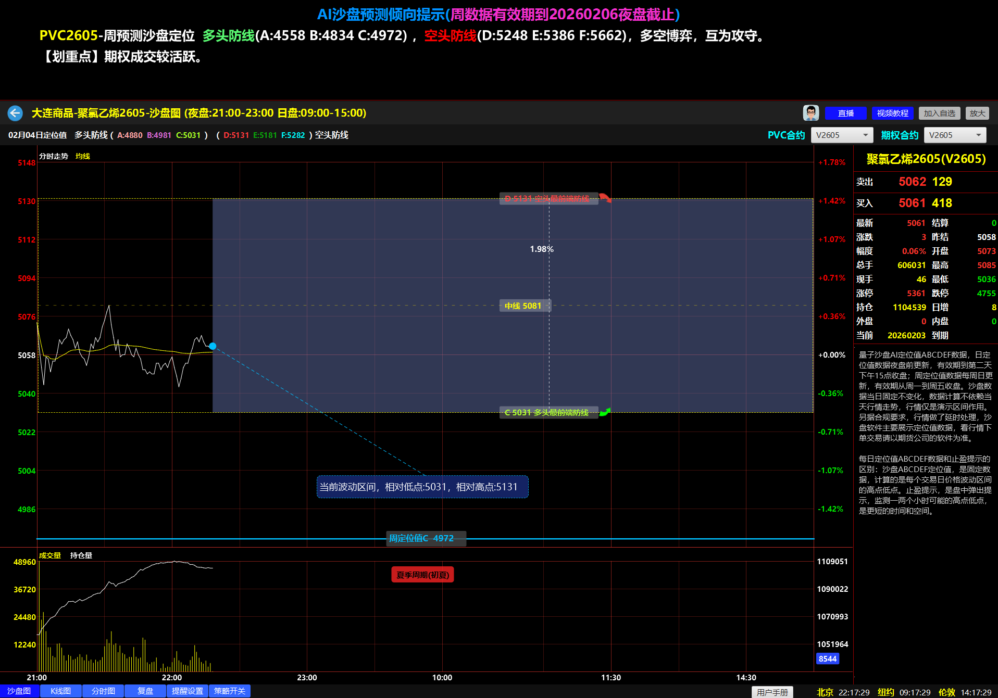998x698 pixels.
Task: Toggle the 均线 average line display
Action: pyautogui.click(x=83, y=156)
